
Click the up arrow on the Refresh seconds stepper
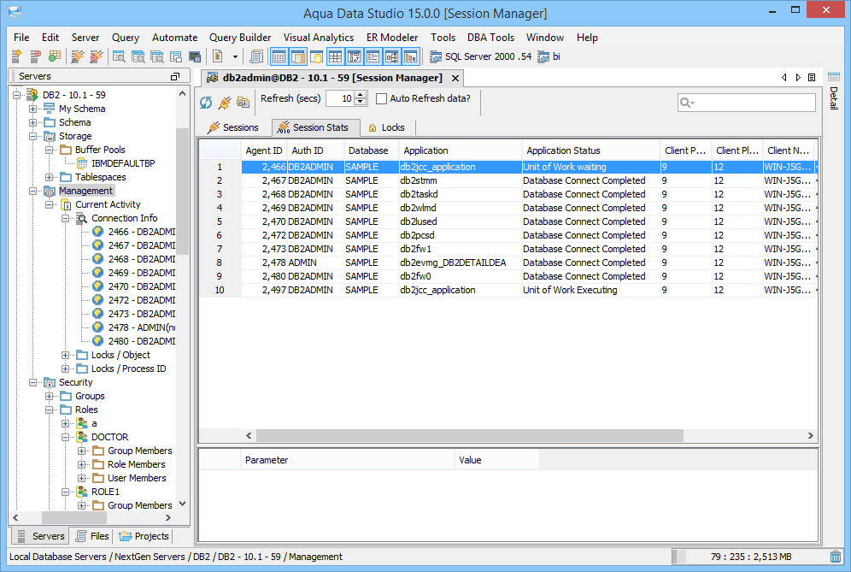(x=360, y=94)
